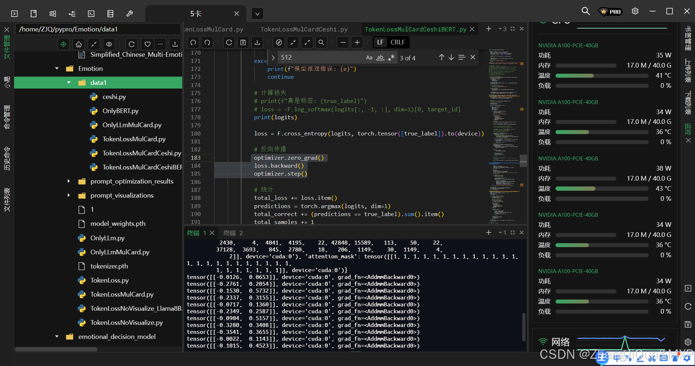Enable regex search (.*) in find bar

point(391,57)
